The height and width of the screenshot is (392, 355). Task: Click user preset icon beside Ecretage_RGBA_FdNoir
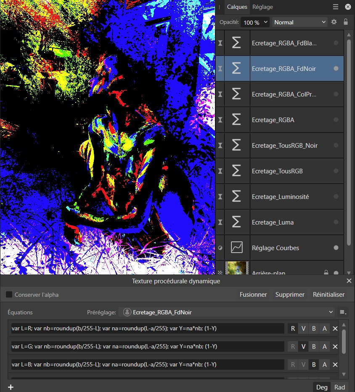pos(127,312)
